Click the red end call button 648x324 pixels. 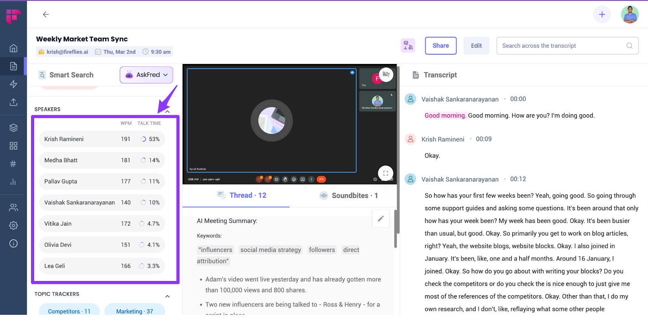tap(321, 179)
